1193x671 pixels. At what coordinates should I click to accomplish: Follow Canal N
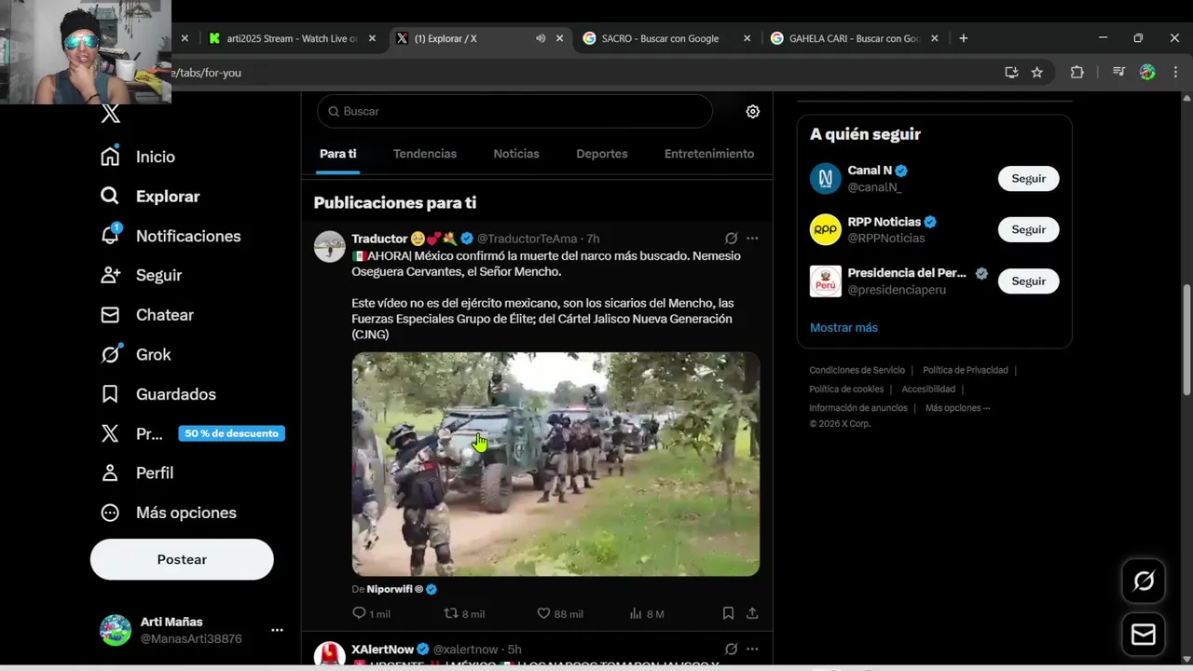pos(1029,178)
